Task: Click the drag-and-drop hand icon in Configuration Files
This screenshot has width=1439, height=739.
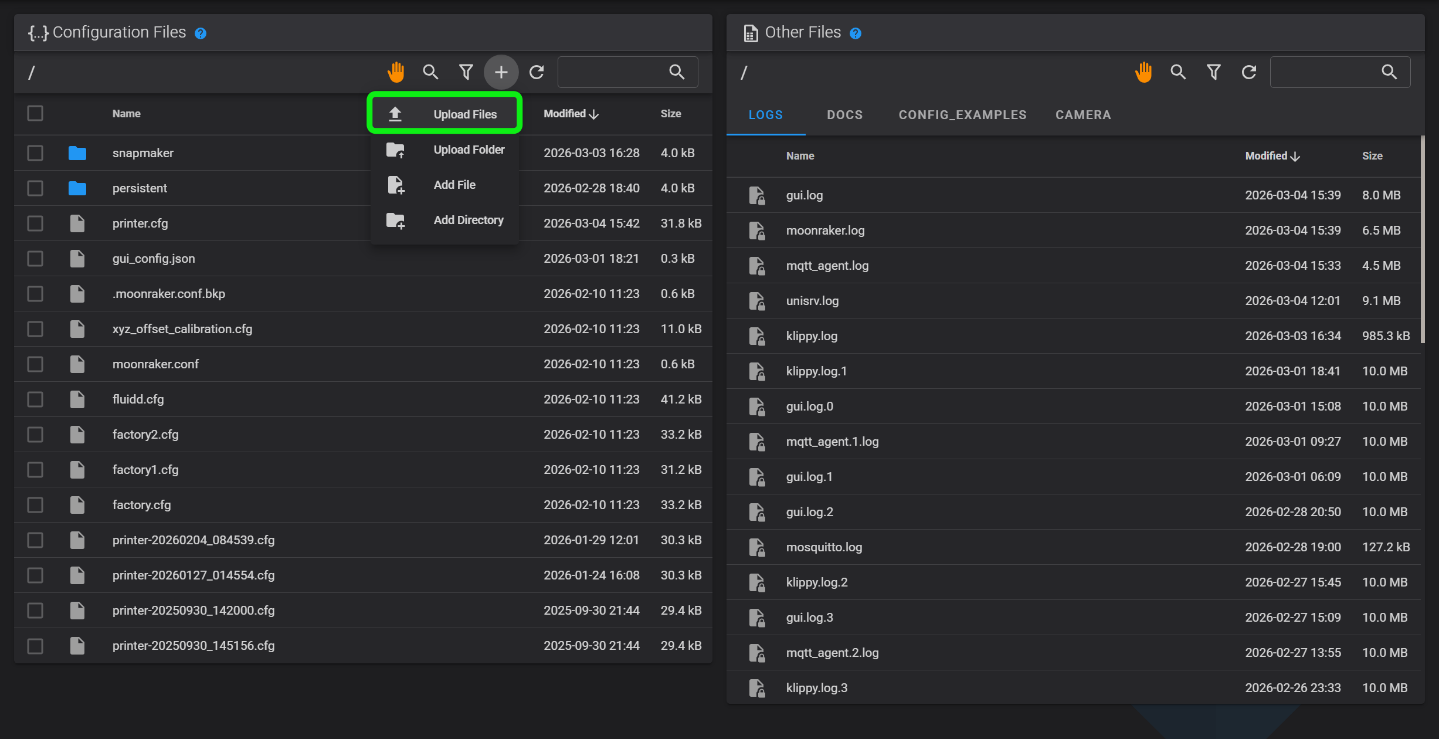Action: (396, 72)
